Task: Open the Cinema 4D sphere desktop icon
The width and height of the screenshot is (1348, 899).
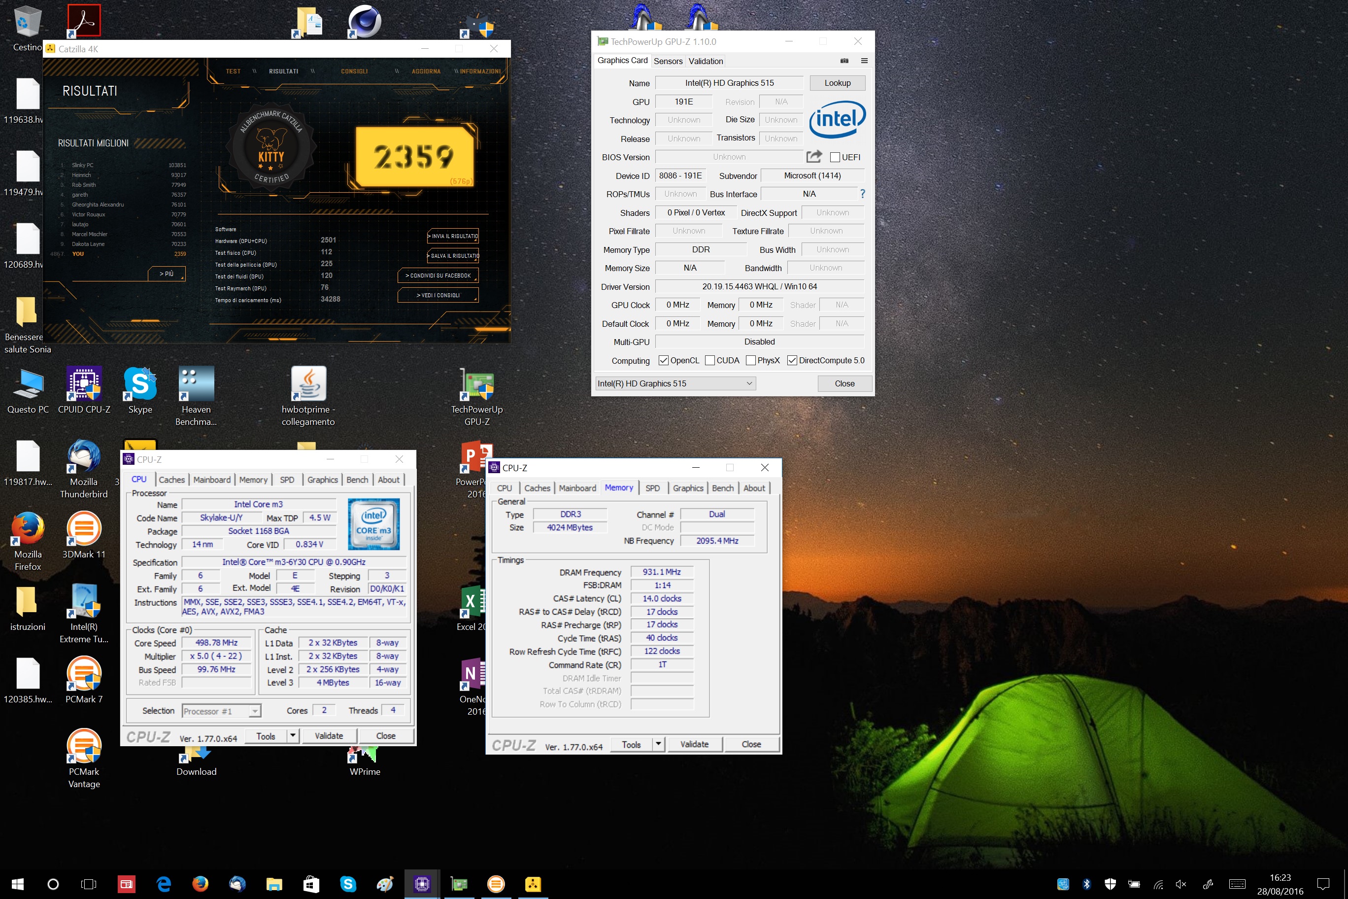Action: [365, 22]
